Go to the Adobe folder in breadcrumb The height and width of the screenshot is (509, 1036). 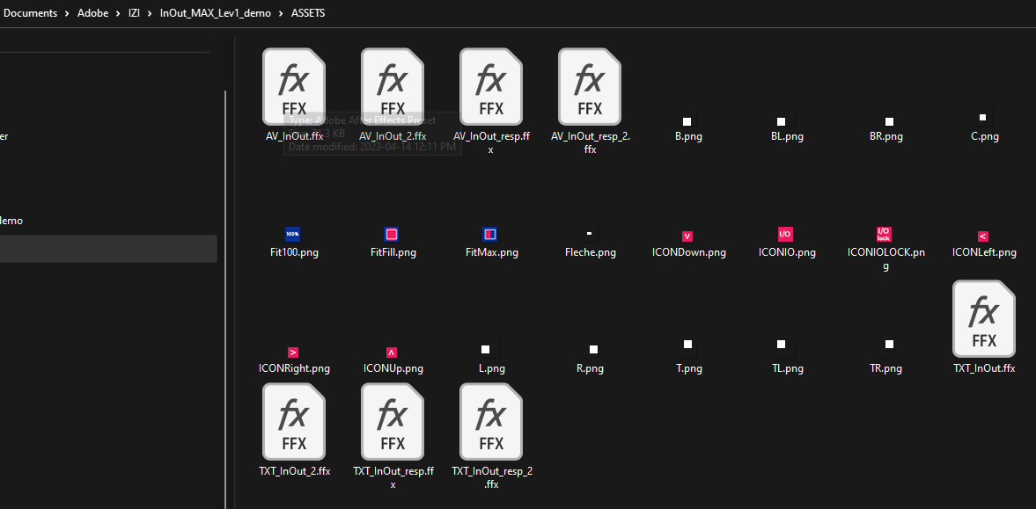(92, 13)
